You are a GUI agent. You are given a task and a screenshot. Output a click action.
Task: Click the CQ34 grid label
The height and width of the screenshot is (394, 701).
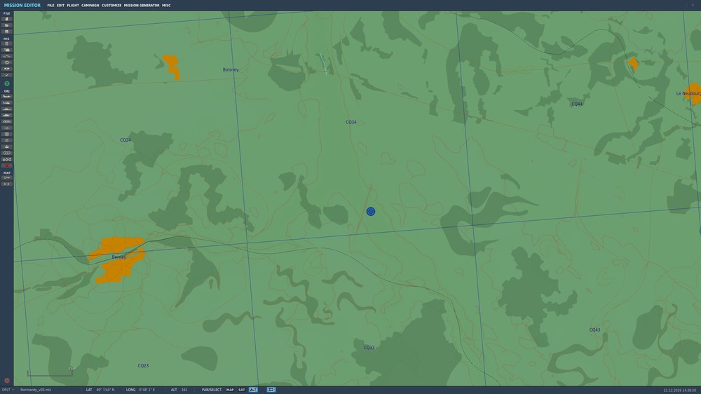pos(351,122)
